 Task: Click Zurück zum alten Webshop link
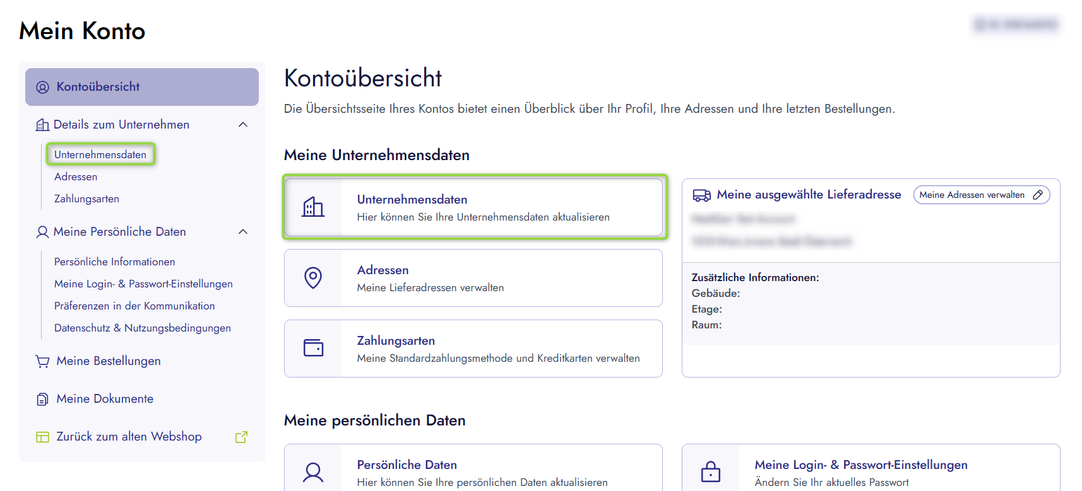pos(129,437)
